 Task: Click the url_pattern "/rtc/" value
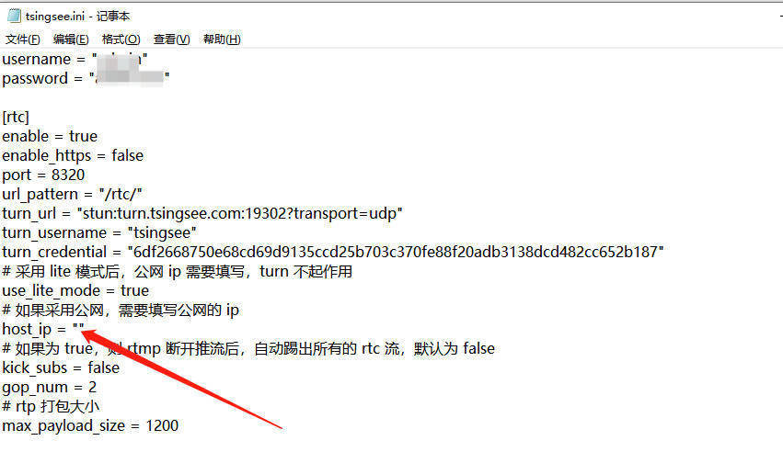pos(121,195)
